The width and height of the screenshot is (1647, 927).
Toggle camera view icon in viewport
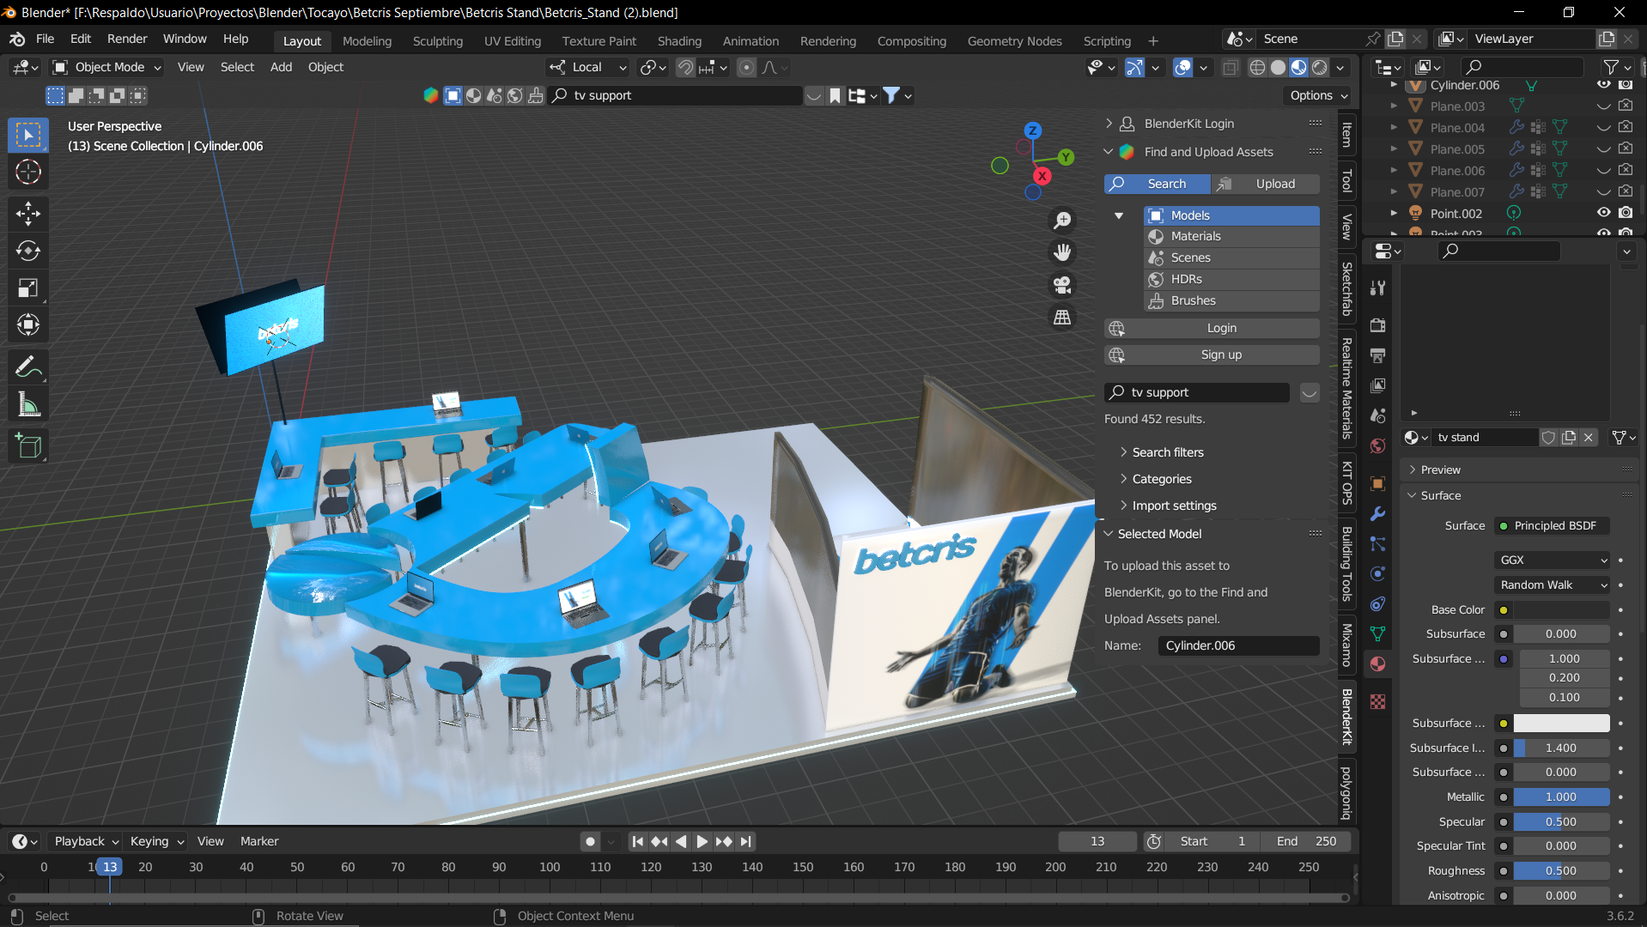tap(1062, 285)
